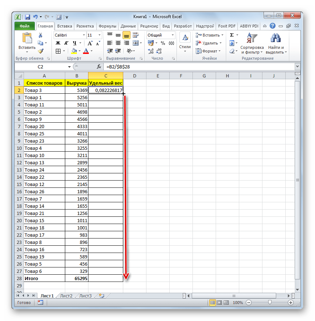The width and height of the screenshot is (315, 321).
Task: Click the zoom slider handle
Action: click(x=270, y=303)
